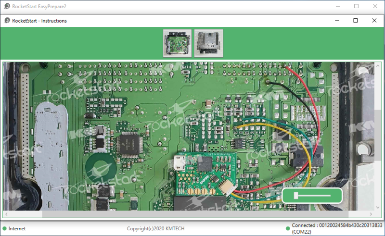Minimize the EasyPrepare2 main window
Image resolution: width=385 pixels, height=236 pixels.
coord(338,6)
